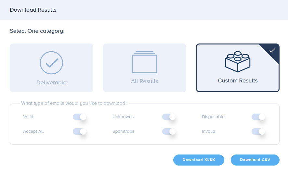Click the Valid label text
The image size is (288, 173).
coord(28,117)
